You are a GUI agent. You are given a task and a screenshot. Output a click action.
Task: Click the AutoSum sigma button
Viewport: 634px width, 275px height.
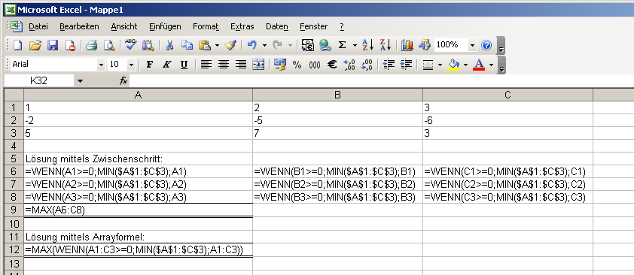342,46
